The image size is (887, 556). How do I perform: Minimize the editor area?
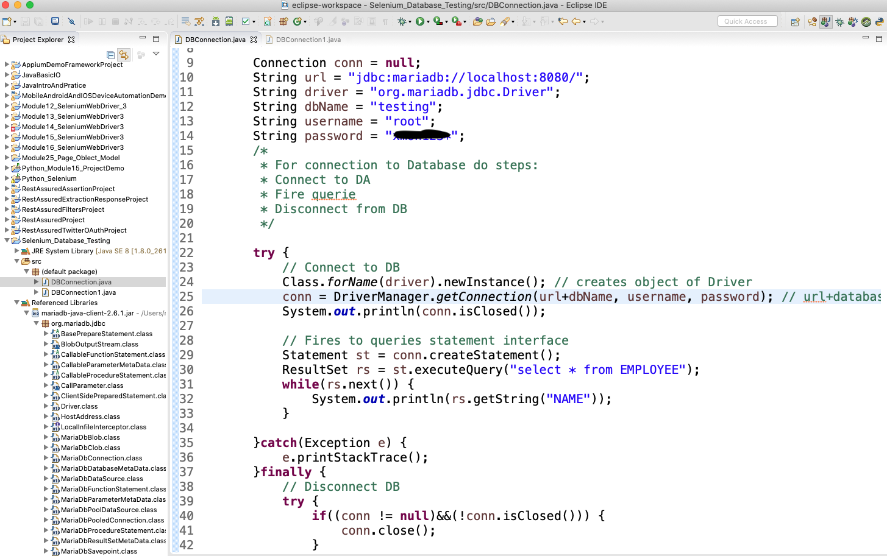tap(865, 38)
